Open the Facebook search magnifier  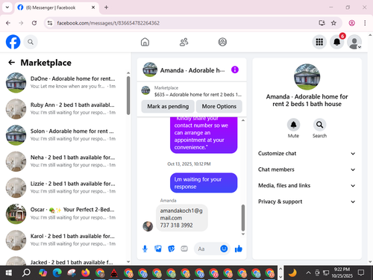coord(31,42)
